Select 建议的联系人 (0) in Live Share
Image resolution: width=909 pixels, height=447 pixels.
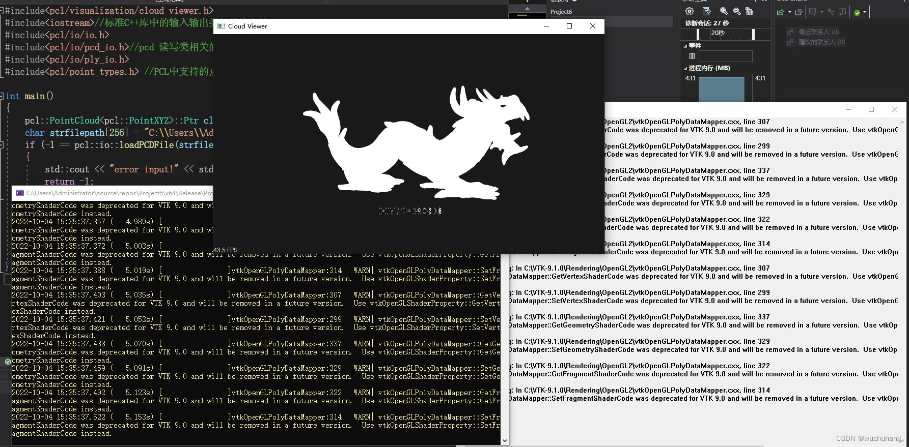click(x=821, y=42)
